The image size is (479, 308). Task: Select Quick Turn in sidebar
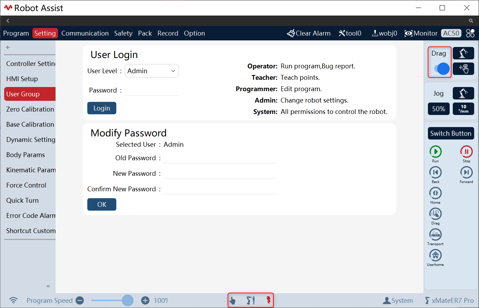30,200
